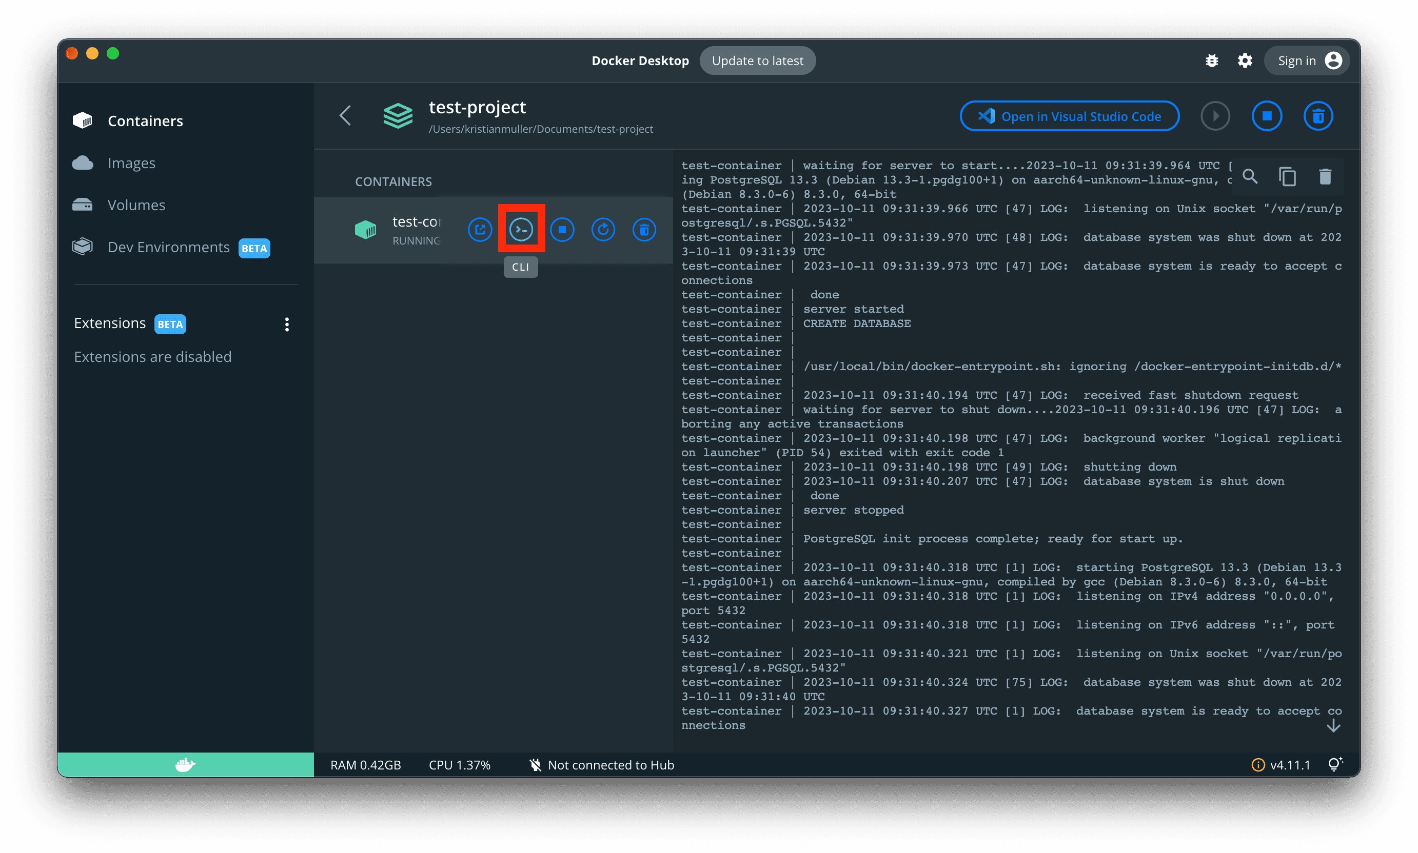The width and height of the screenshot is (1418, 853).
Task: Copy logs to clipboard
Action: (1287, 176)
